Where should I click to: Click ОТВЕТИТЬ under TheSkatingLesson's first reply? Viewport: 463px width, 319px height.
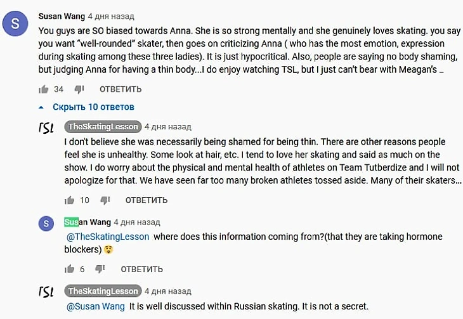(x=147, y=200)
